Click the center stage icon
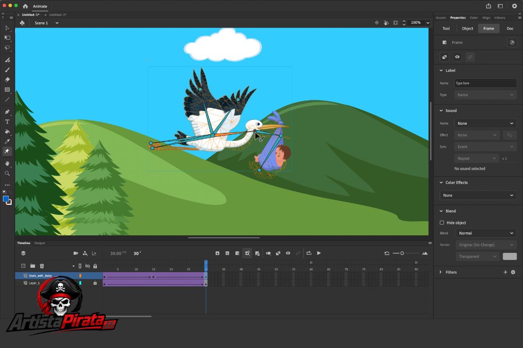 pyautogui.click(x=377, y=23)
